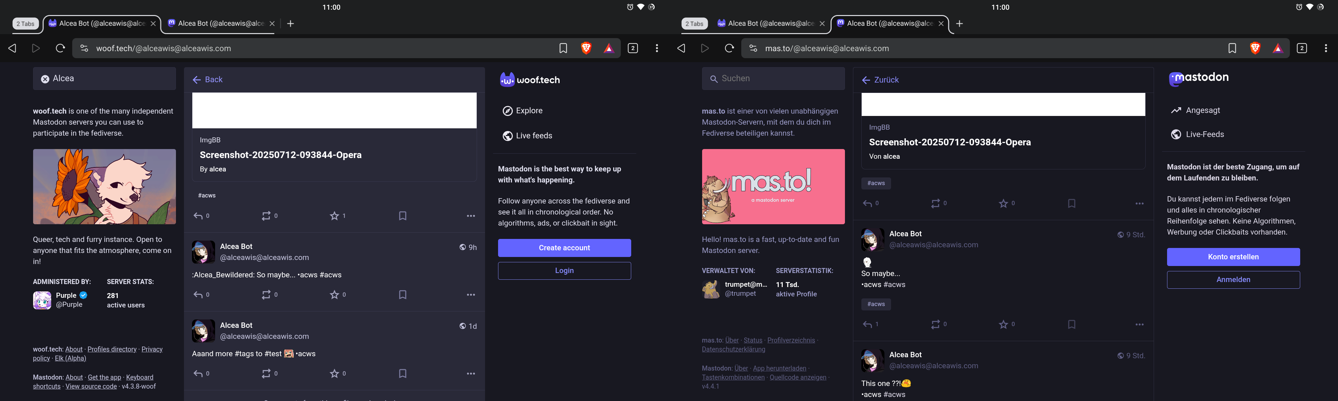This screenshot has height=401, width=1338.
Task: Open the Profiles directory link on woof.tech
Action: pyautogui.click(x=112, y=349)
